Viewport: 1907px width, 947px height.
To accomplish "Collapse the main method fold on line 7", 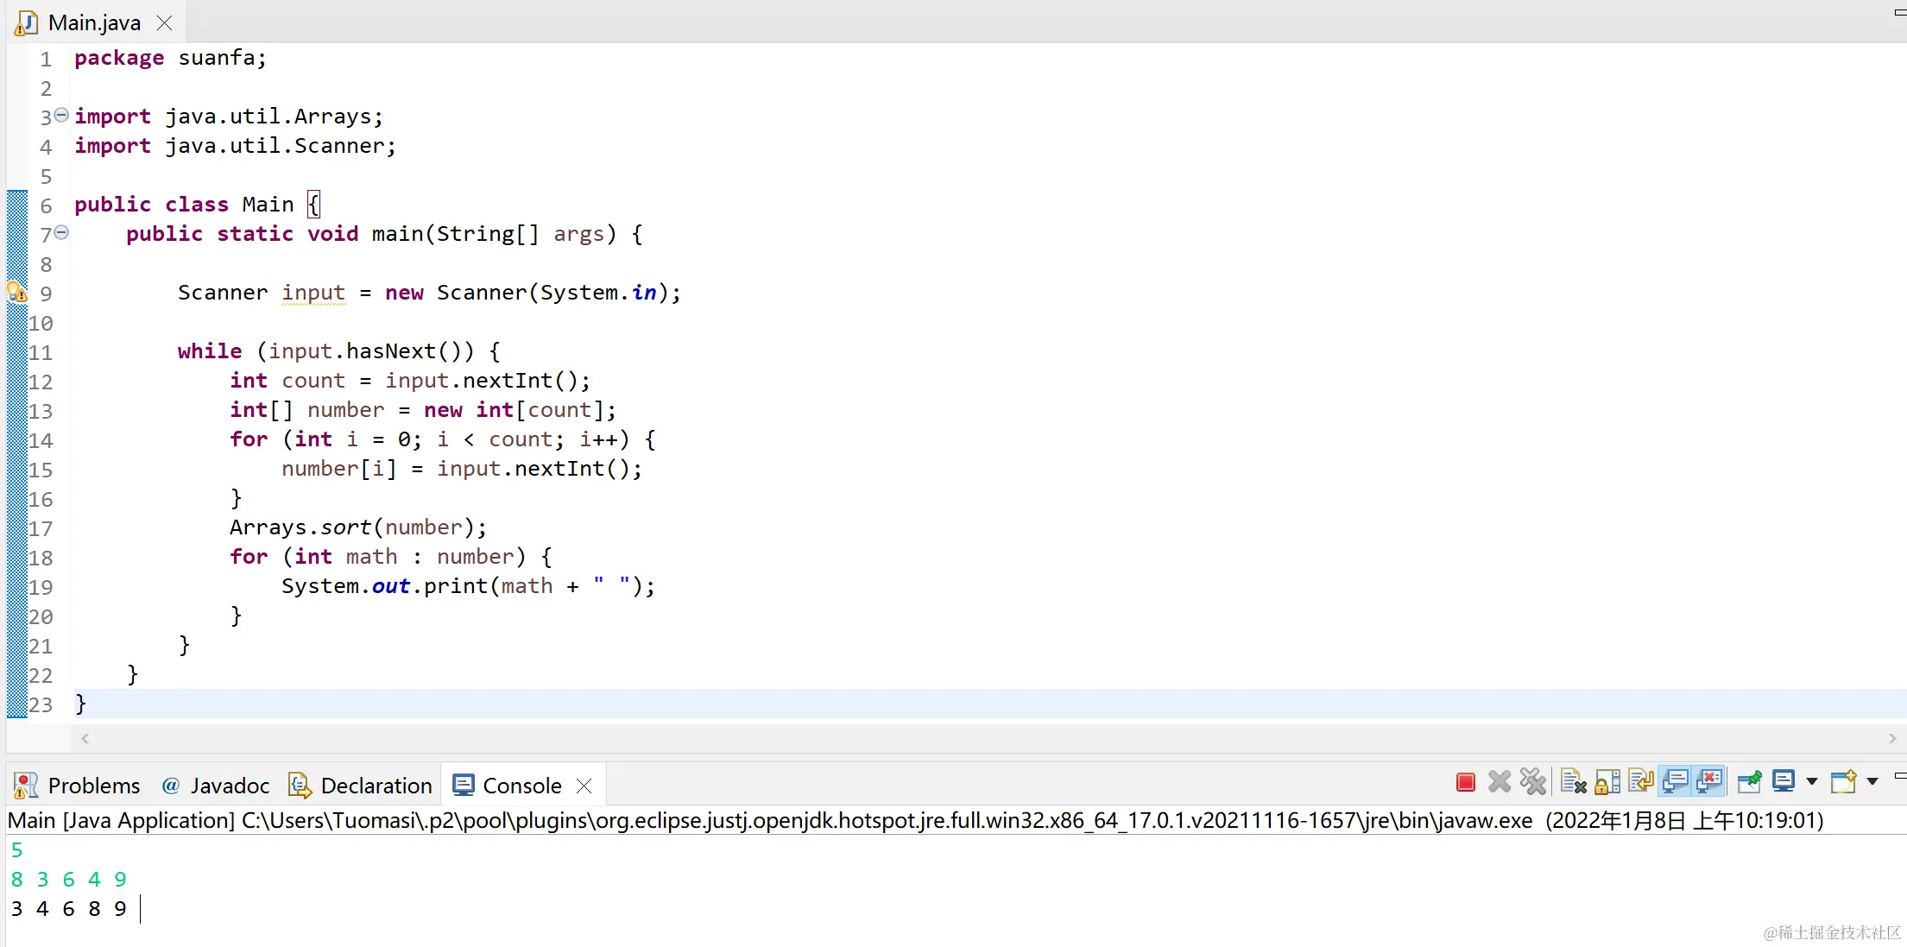I will [x=61, y=232].
